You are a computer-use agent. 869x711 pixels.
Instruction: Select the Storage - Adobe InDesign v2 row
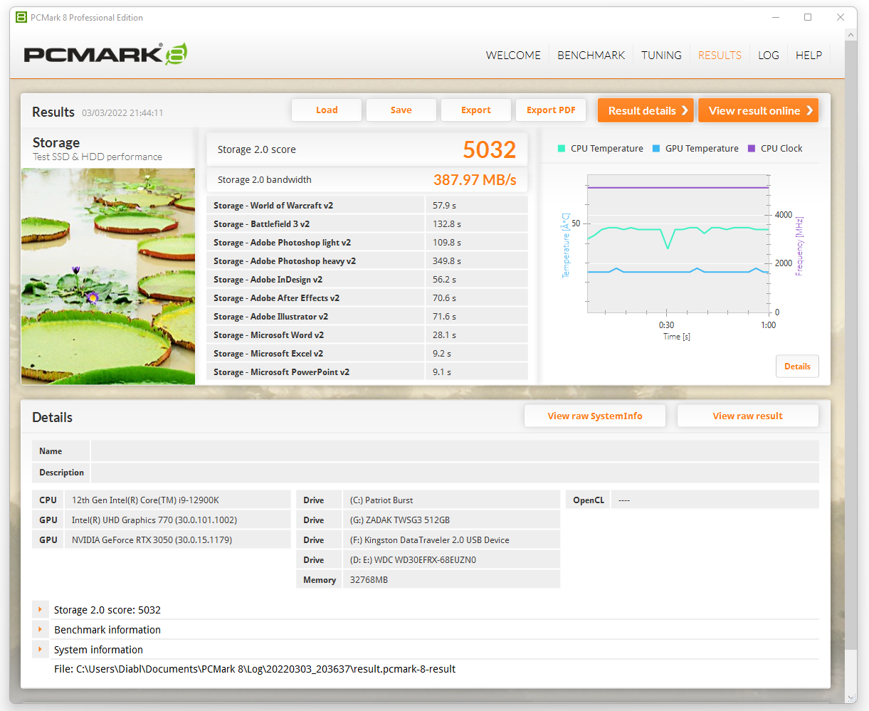[x=367, y=280]
